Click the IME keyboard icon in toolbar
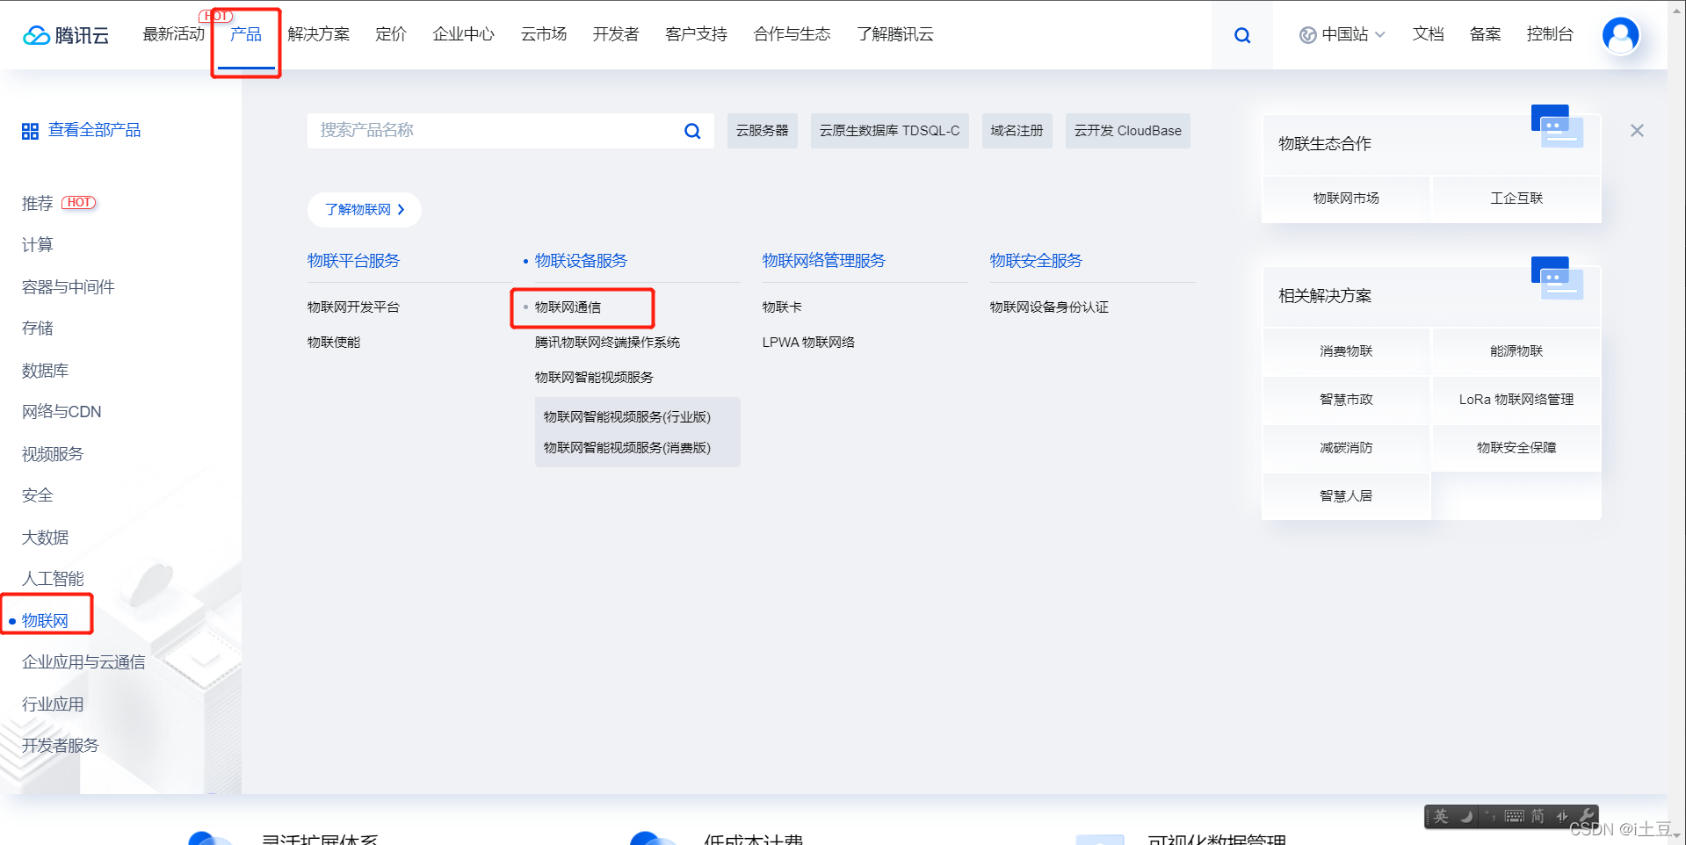The height and width of the screenshot is (845, 1686). point(1514,817)
